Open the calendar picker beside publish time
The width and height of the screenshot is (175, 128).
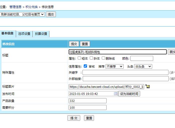pyautogui.click(x=116, y=94)
